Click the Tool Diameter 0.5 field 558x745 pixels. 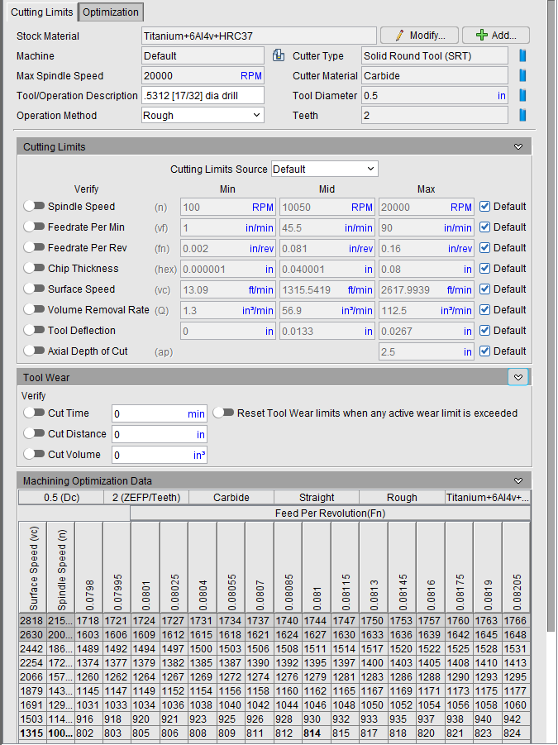tap(435, 95)
